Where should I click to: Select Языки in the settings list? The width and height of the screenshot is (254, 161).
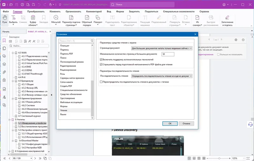(x=63, y=114)
